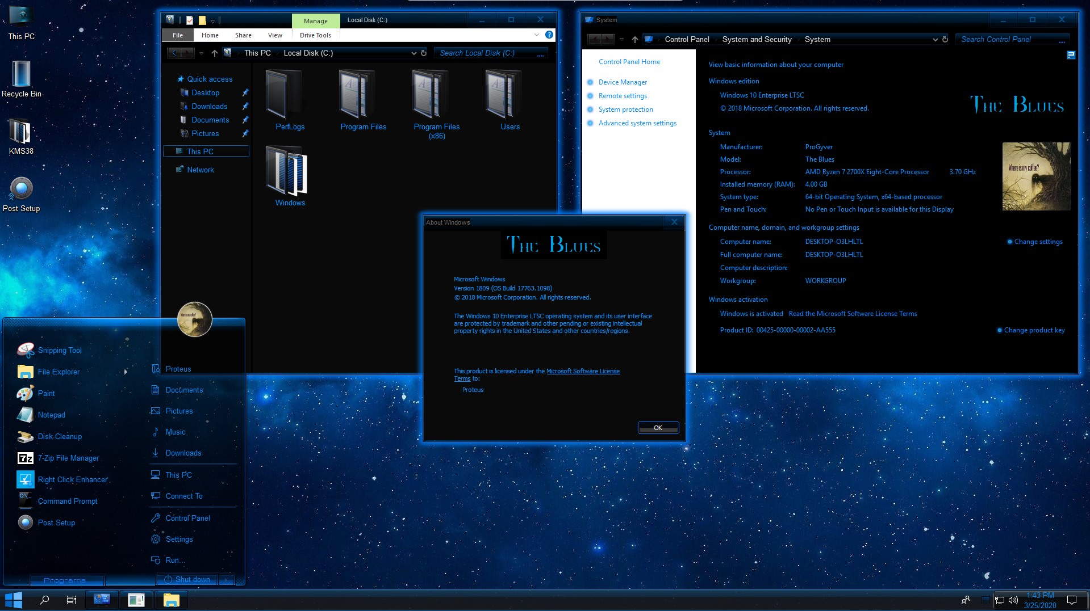Open the Control Panel address history dropdown
This screenshot has height=611, width=1090.
[935, 39]
